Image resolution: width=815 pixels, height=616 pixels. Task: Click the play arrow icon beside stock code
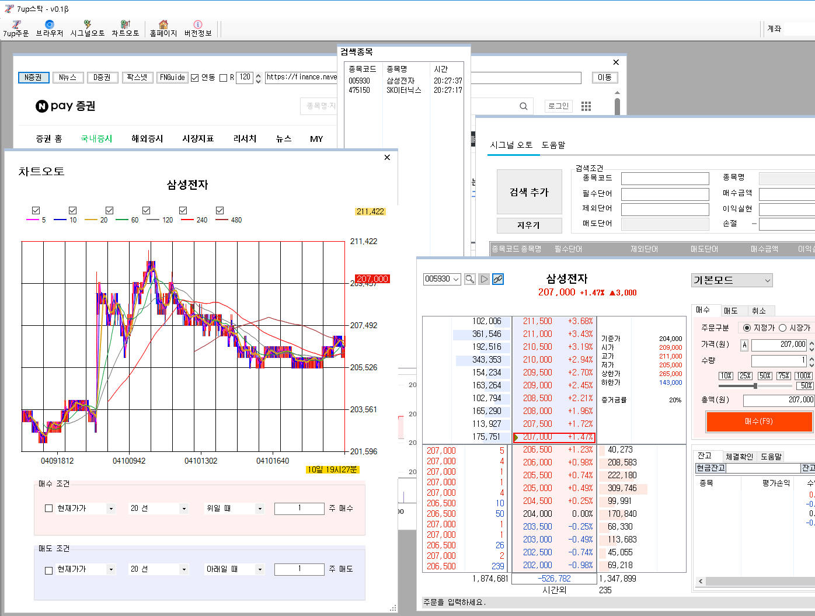point(484,279)
